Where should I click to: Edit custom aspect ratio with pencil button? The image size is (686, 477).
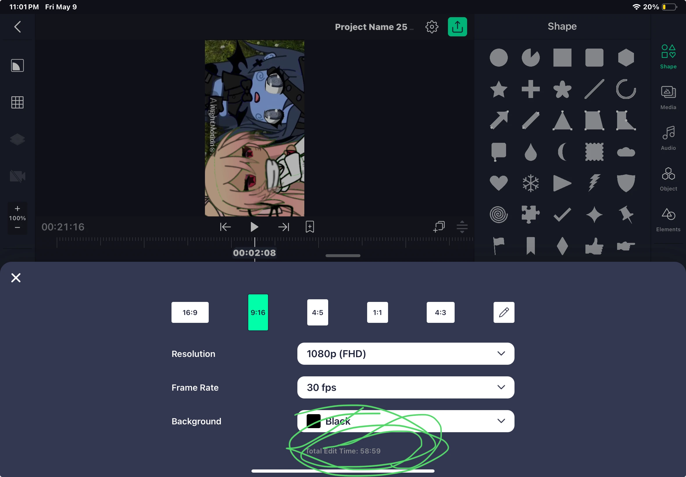pyautogui.click(x=503, y=312)
